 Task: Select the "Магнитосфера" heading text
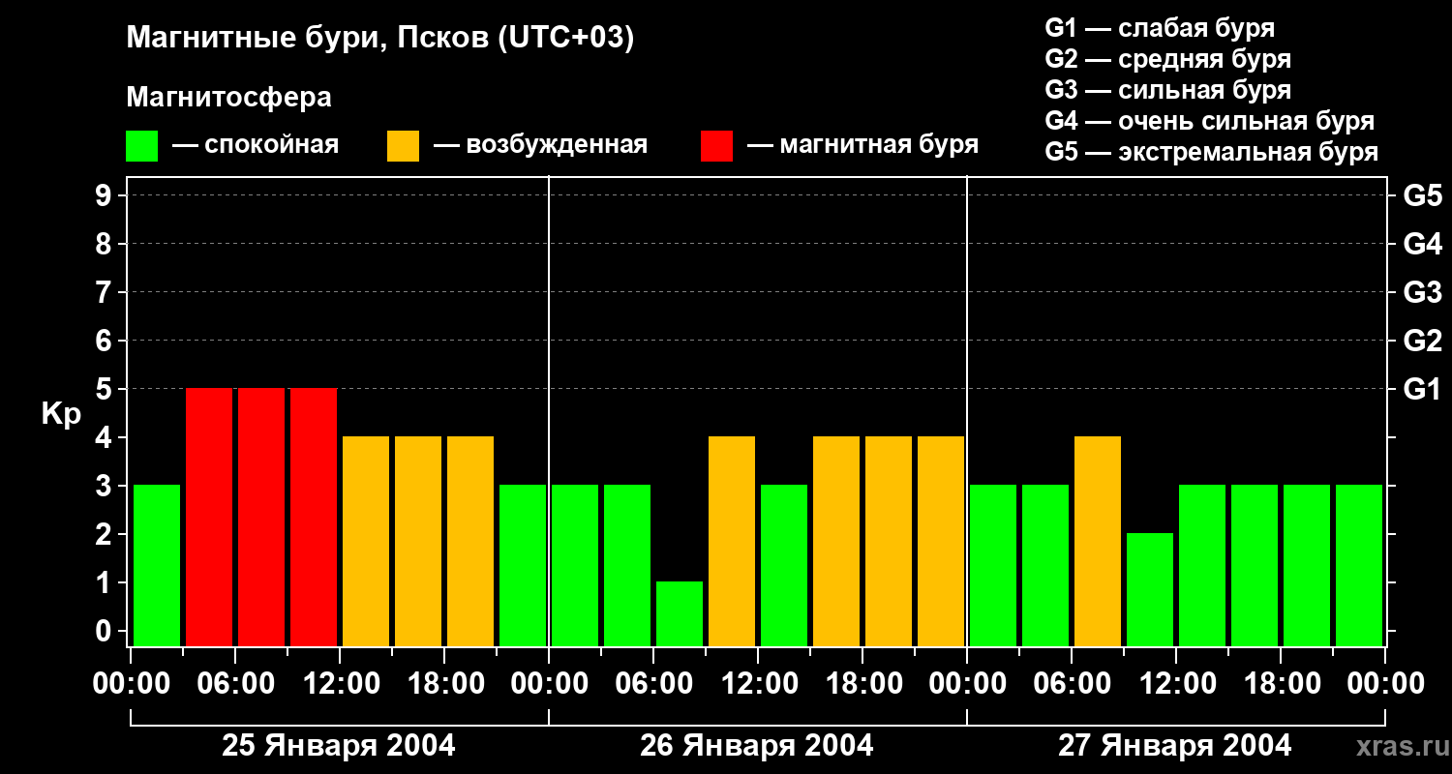coord(228,98)
